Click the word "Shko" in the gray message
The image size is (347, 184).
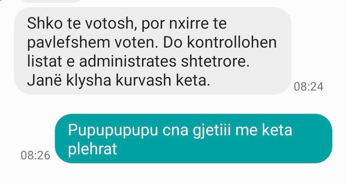point(45,23)
